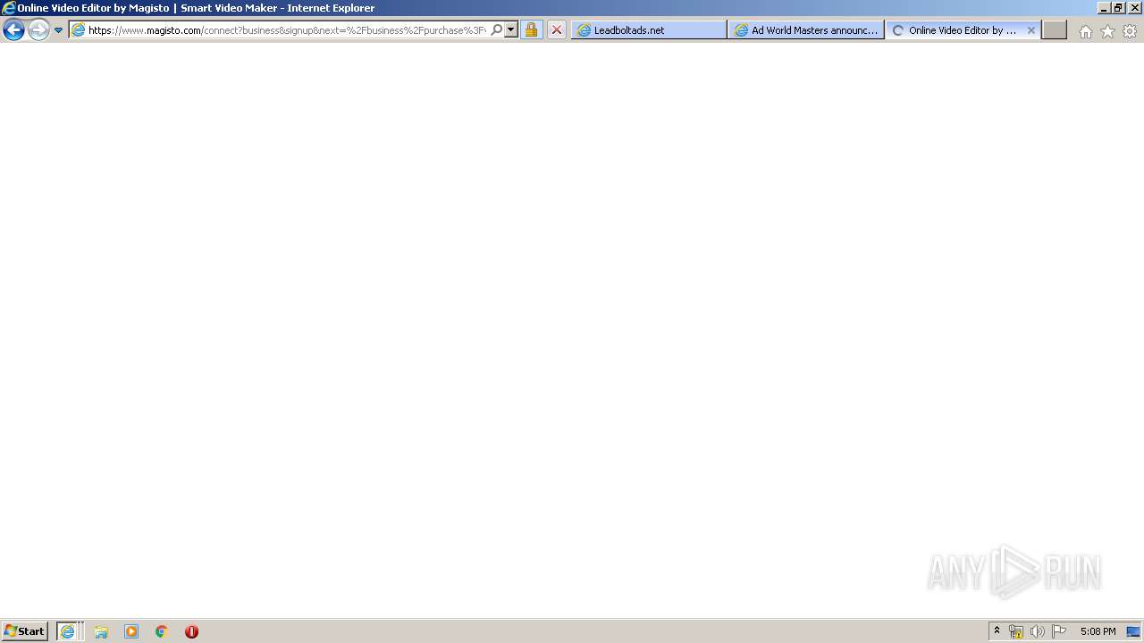Open the Windows Start menu
This screenshot has height=643, width=1144.
(x=25, y=631)
